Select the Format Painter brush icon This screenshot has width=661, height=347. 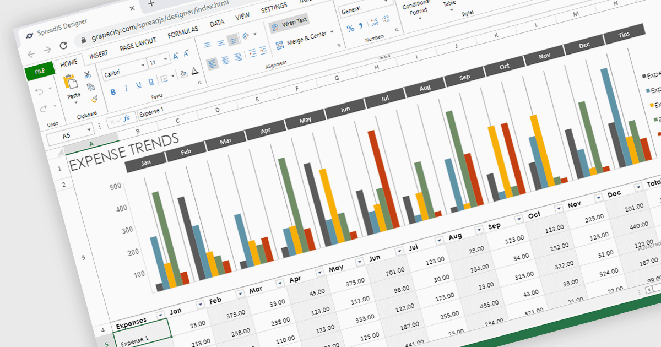click(94, 99)
